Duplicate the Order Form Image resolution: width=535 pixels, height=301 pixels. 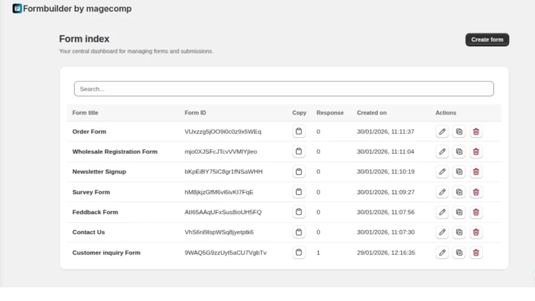tap(459, 131)
